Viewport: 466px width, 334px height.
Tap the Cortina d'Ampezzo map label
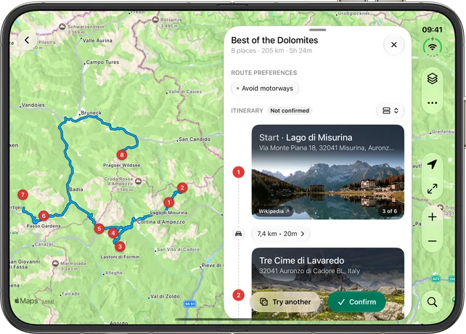coord(161,222)
